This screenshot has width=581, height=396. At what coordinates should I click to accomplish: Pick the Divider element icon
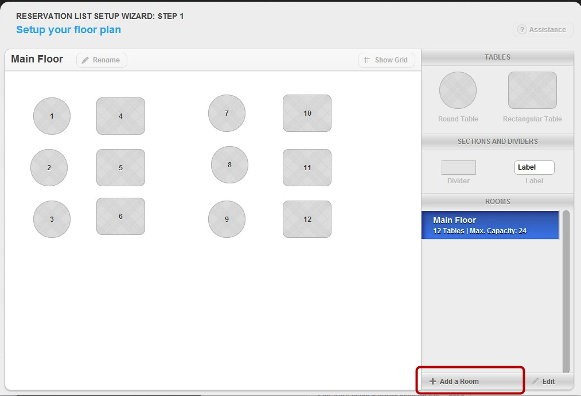coord(458,167)
